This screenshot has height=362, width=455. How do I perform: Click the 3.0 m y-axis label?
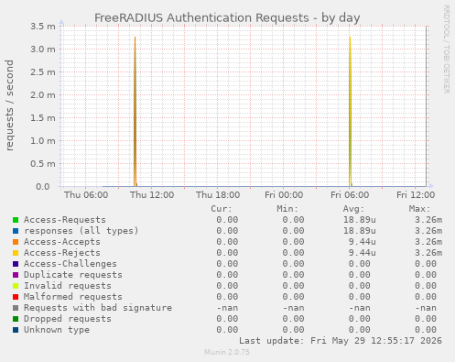43,49
